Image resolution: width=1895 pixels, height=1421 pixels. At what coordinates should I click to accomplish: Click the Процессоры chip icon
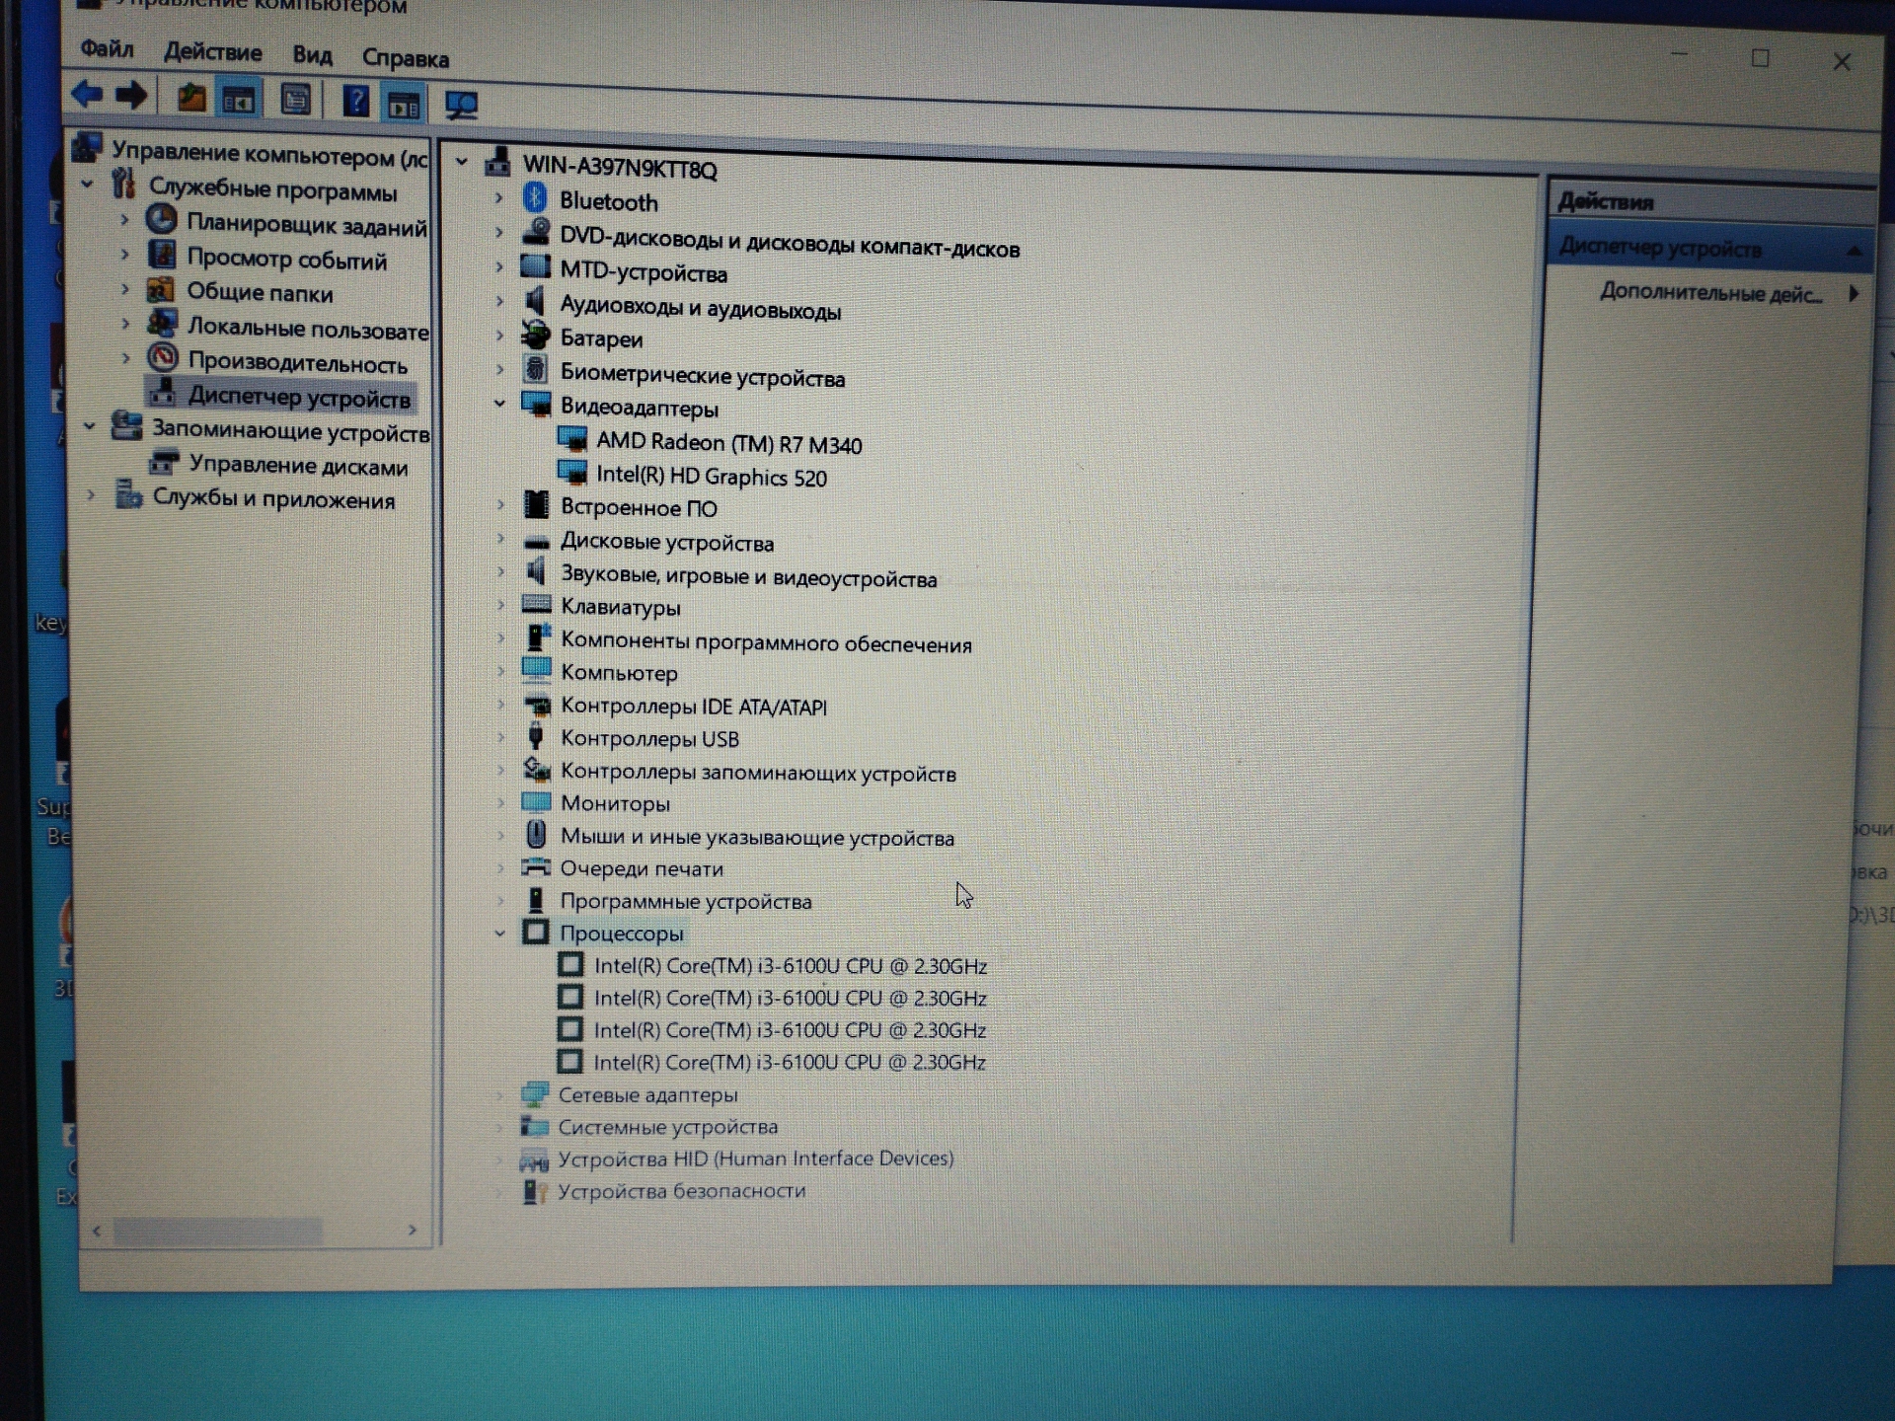[x=535, y=932]
